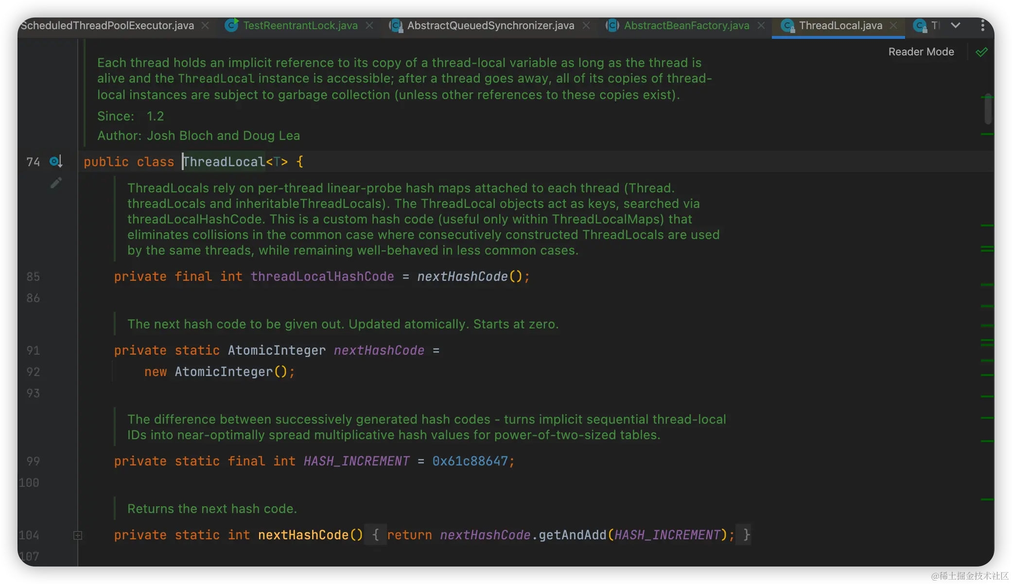This screenshot has height=584, width=1012.
Task: Show hidden tabs with the chevron dropdown
Action: tap(955, 25)
